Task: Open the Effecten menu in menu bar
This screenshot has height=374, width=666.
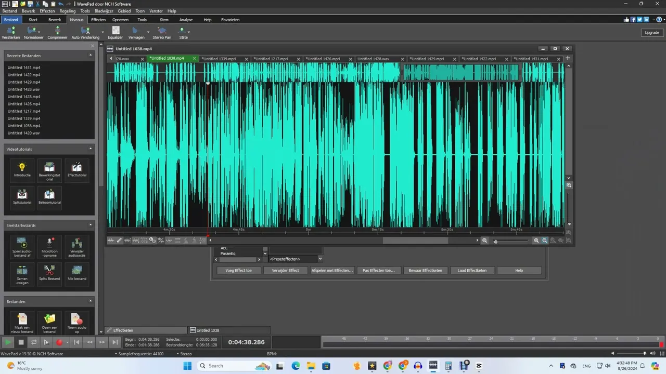Action: point(47,11)
